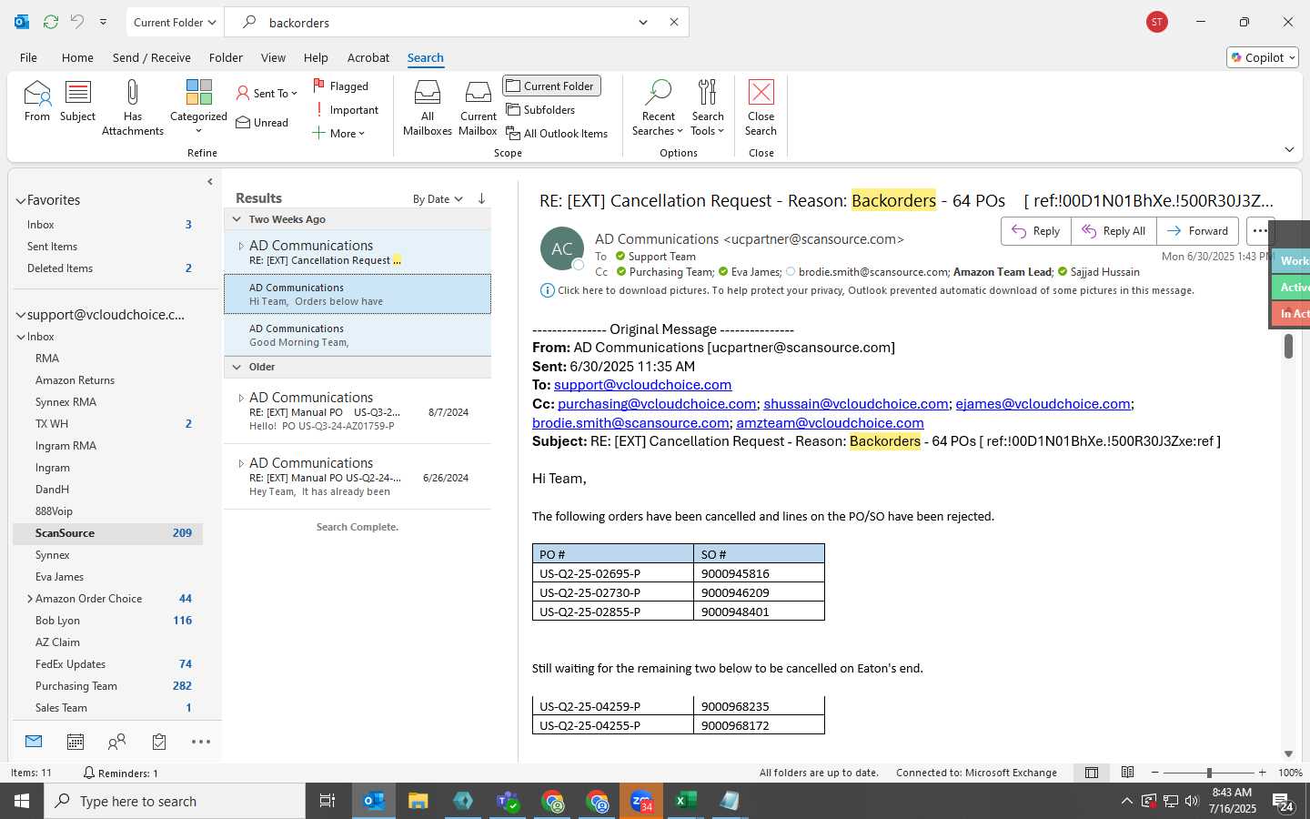1310x819 pixels.
Task: Open Microsoft Teams from taskbar
Action: point(508,801)
